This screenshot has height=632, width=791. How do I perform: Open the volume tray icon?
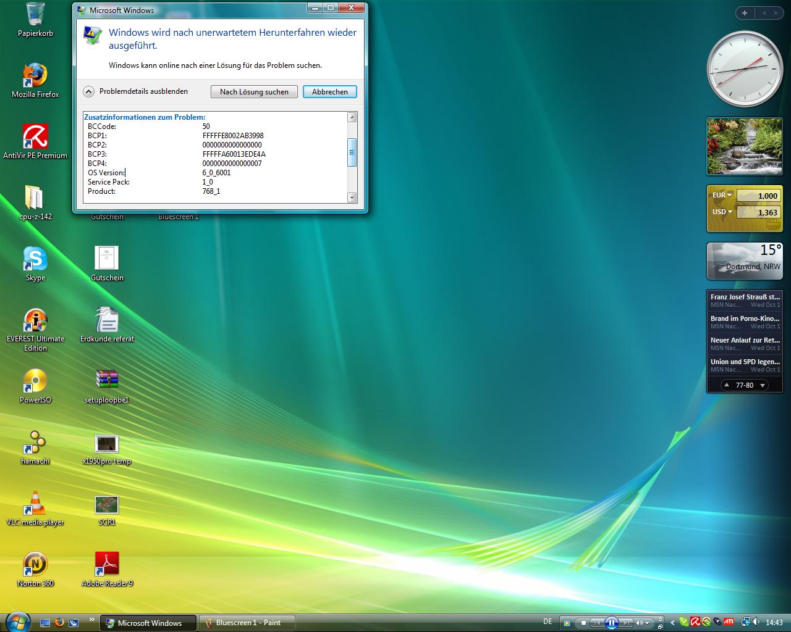(x=756, y=622)
